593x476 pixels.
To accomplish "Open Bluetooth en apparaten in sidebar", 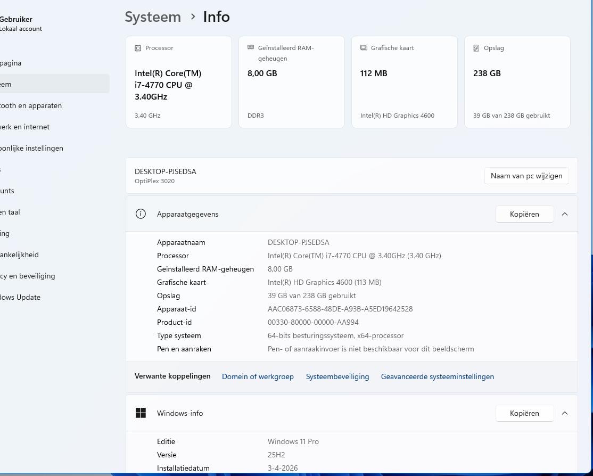I will pyautogui.click(x=31, y=105).
